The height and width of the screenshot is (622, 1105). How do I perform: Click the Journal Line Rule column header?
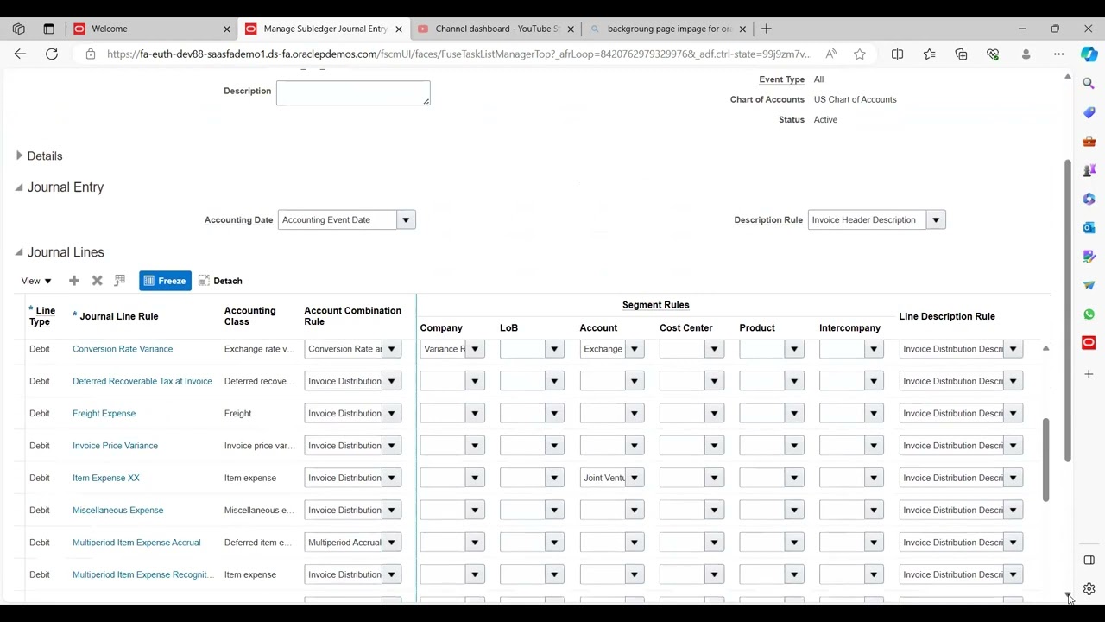(x=118, y=316)
